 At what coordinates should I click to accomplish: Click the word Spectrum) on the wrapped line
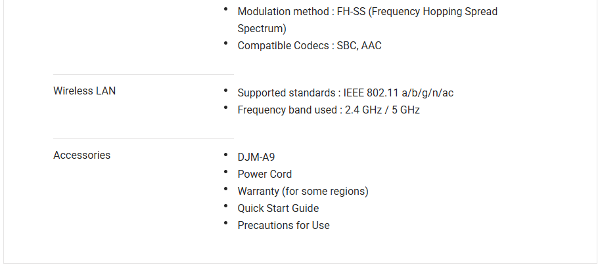(x=262, y=29)
